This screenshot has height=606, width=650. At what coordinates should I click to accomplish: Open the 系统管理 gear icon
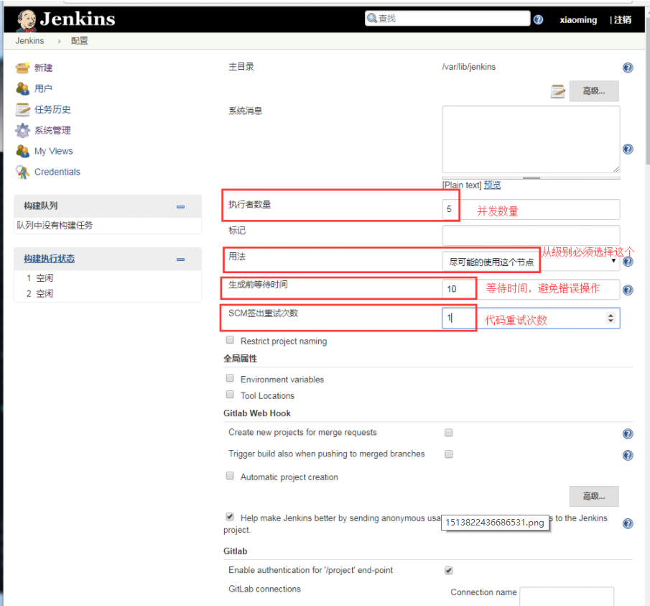[x=22, y=130]
